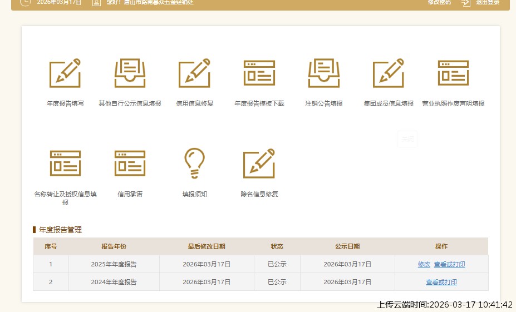Open 名称转让及授权信息填报 form icon
The image size is (516, 312).
(65, 164)
